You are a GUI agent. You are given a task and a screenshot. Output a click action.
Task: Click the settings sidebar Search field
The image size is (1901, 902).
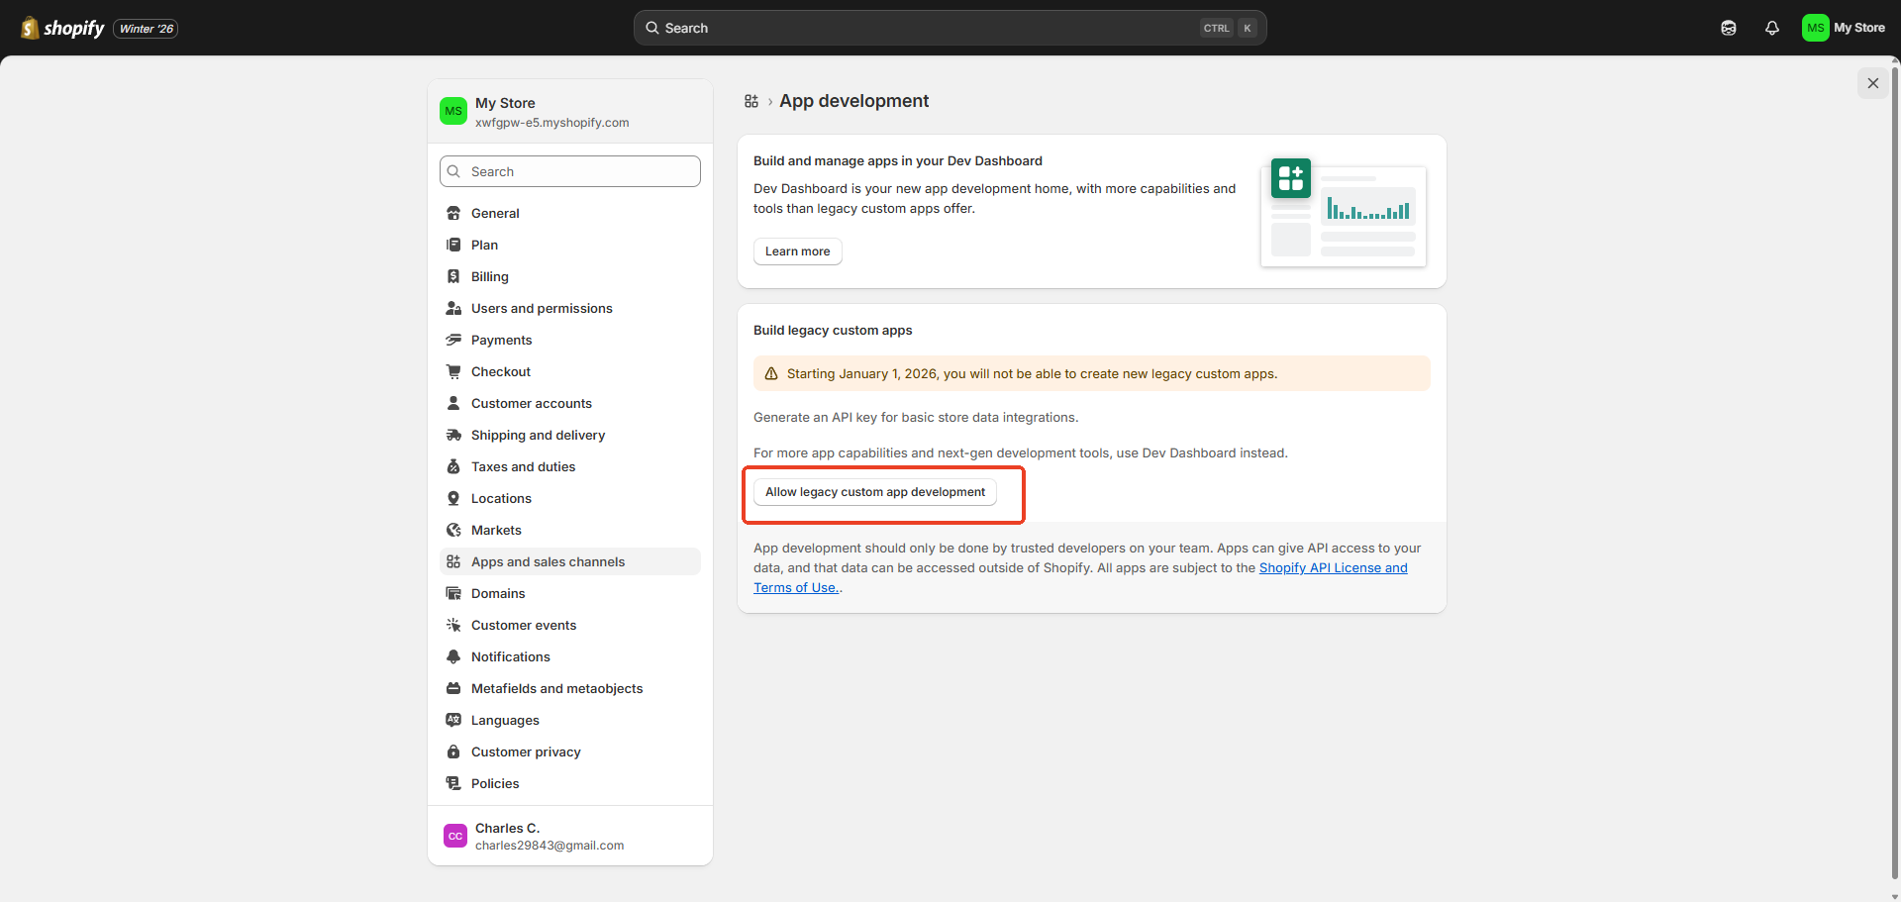[570, 171]
